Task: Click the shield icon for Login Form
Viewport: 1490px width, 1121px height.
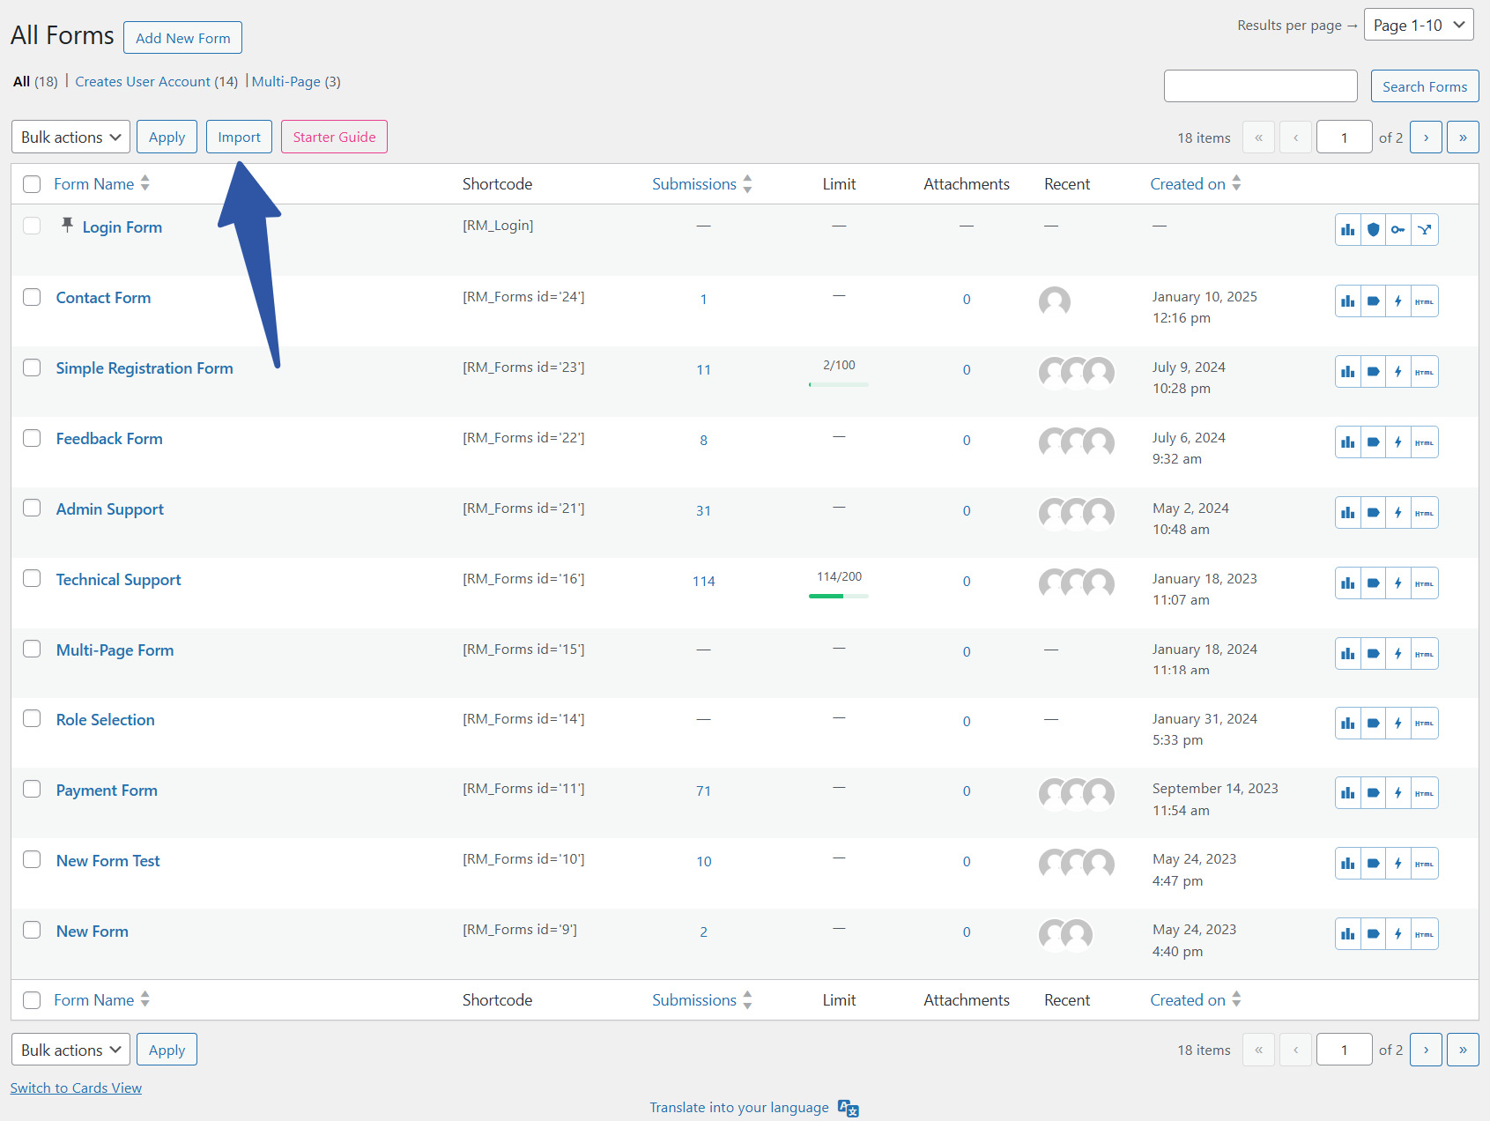Action: [x=1373, y=230]
